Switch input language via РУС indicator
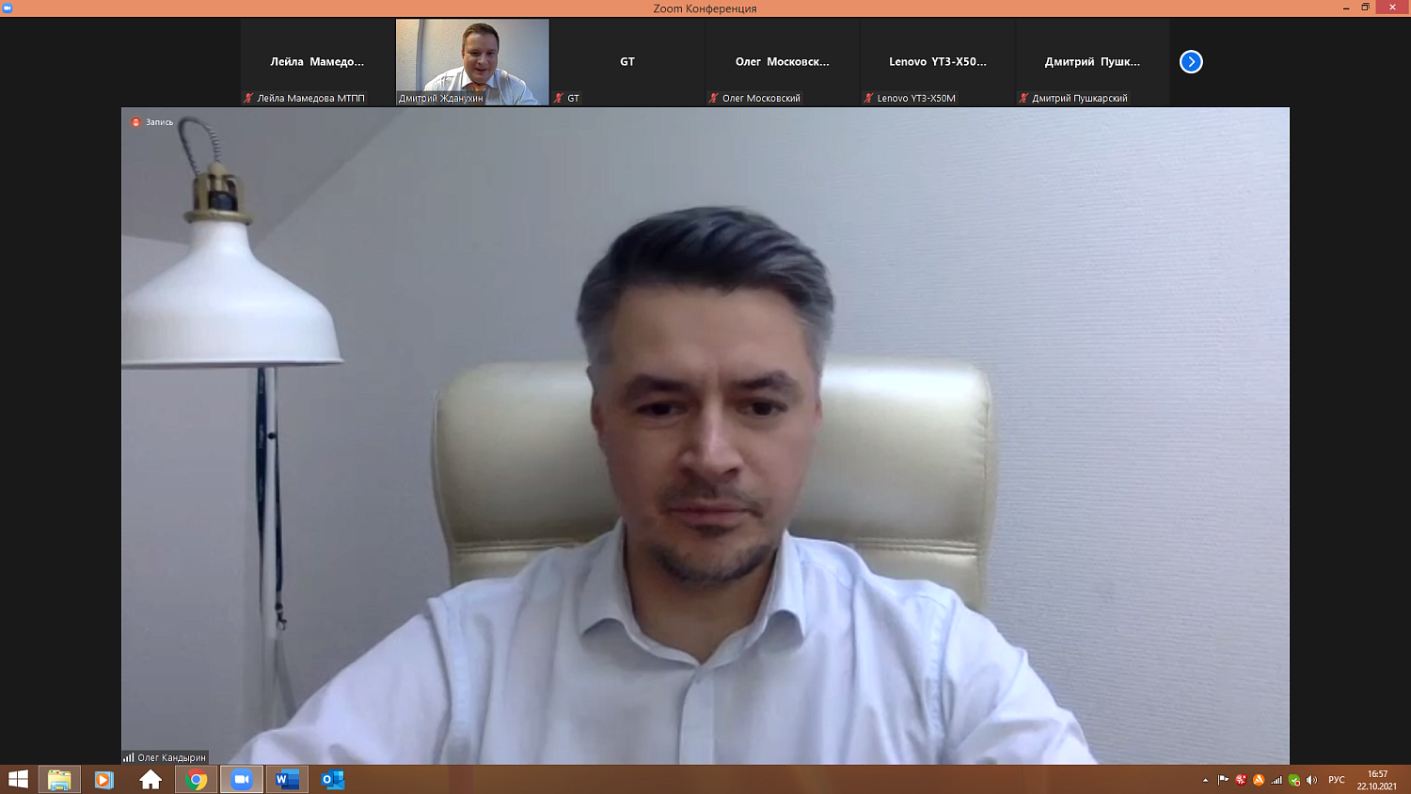The height and width of the screenshot is (794, 1411). pos(1336,780)
